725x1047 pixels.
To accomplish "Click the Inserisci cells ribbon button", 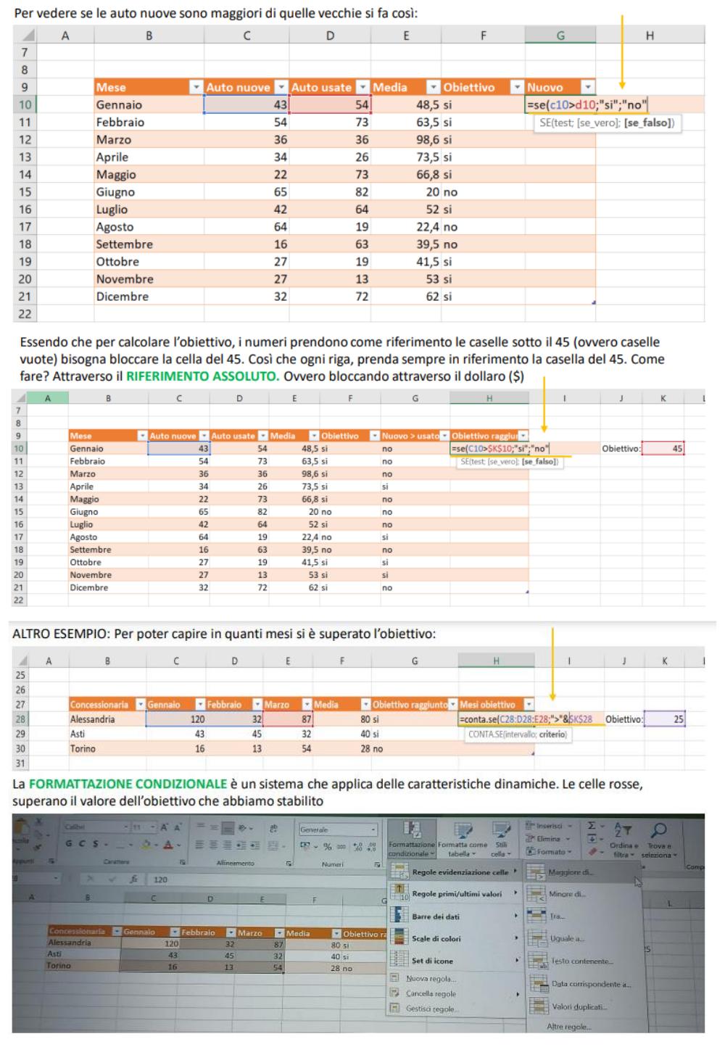I will coord(547,826).
